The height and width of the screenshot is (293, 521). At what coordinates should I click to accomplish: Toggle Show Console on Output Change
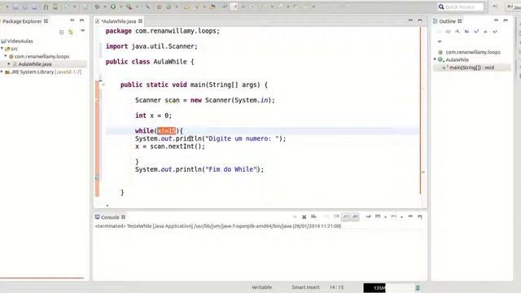tap(346, 217)
